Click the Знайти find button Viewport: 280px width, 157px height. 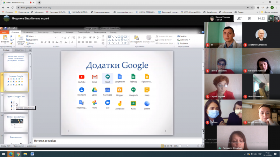point(182,36)
